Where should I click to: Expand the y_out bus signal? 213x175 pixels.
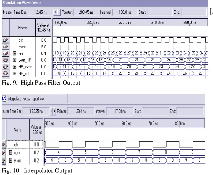[11, 161]
